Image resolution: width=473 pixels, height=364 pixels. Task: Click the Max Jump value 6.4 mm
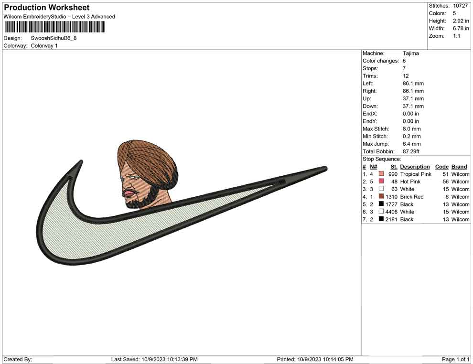411,144
